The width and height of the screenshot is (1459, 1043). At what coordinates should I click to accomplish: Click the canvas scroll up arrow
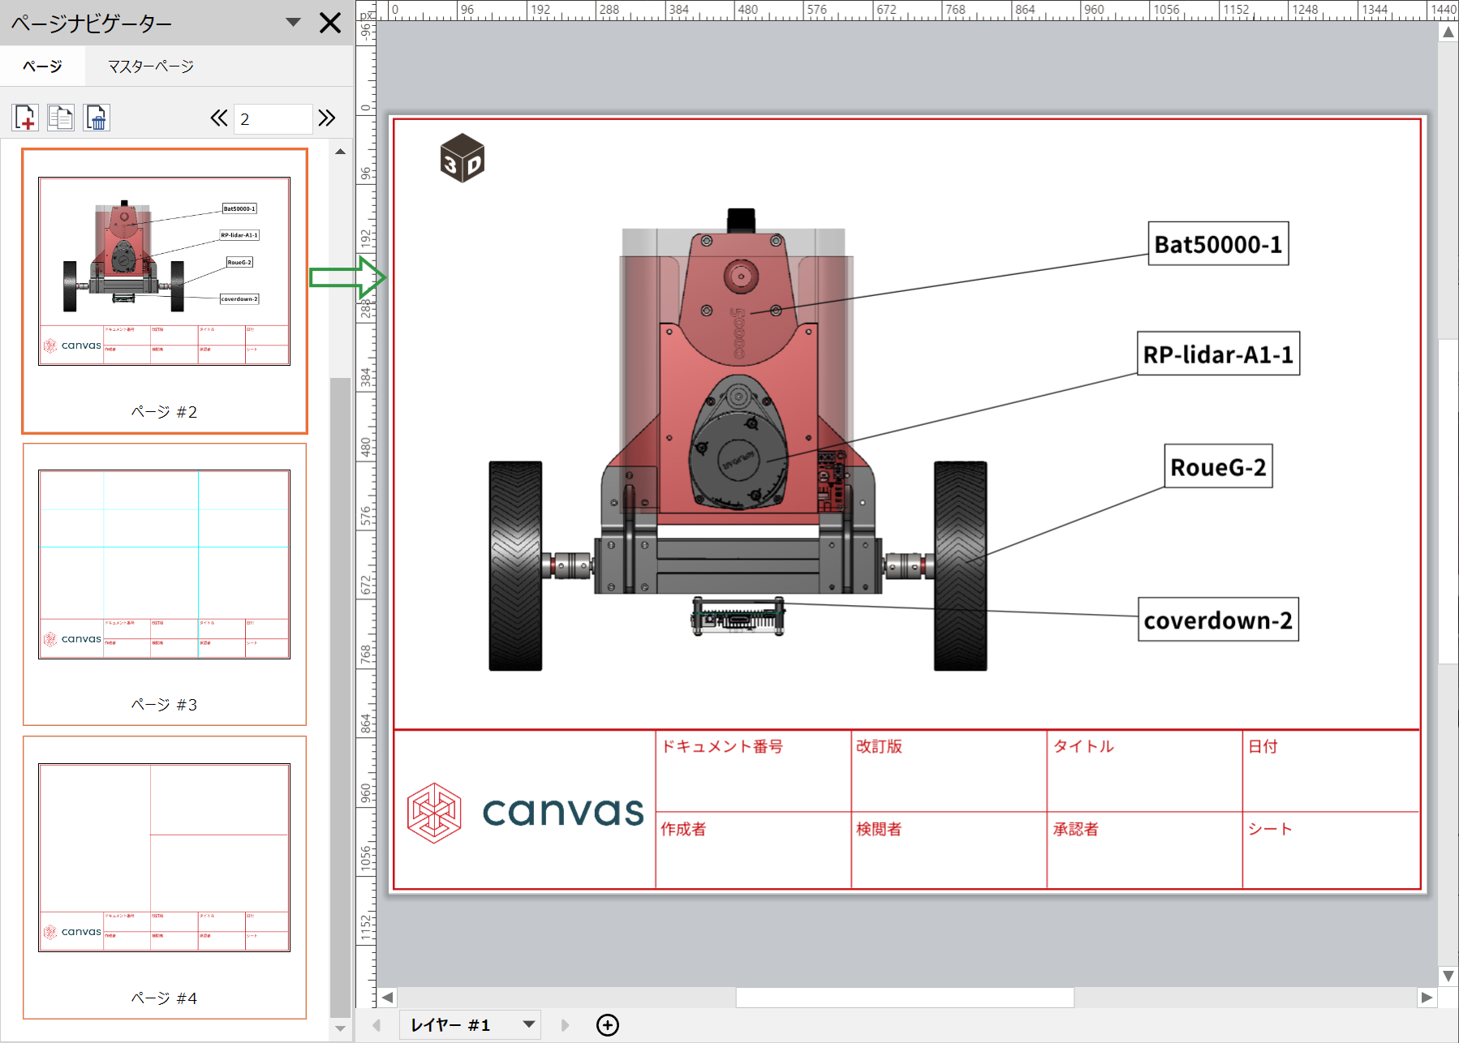tap(1448, 32)
